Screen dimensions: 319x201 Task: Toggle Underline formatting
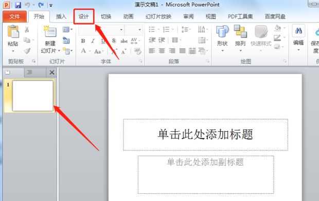tap(103, 41)
